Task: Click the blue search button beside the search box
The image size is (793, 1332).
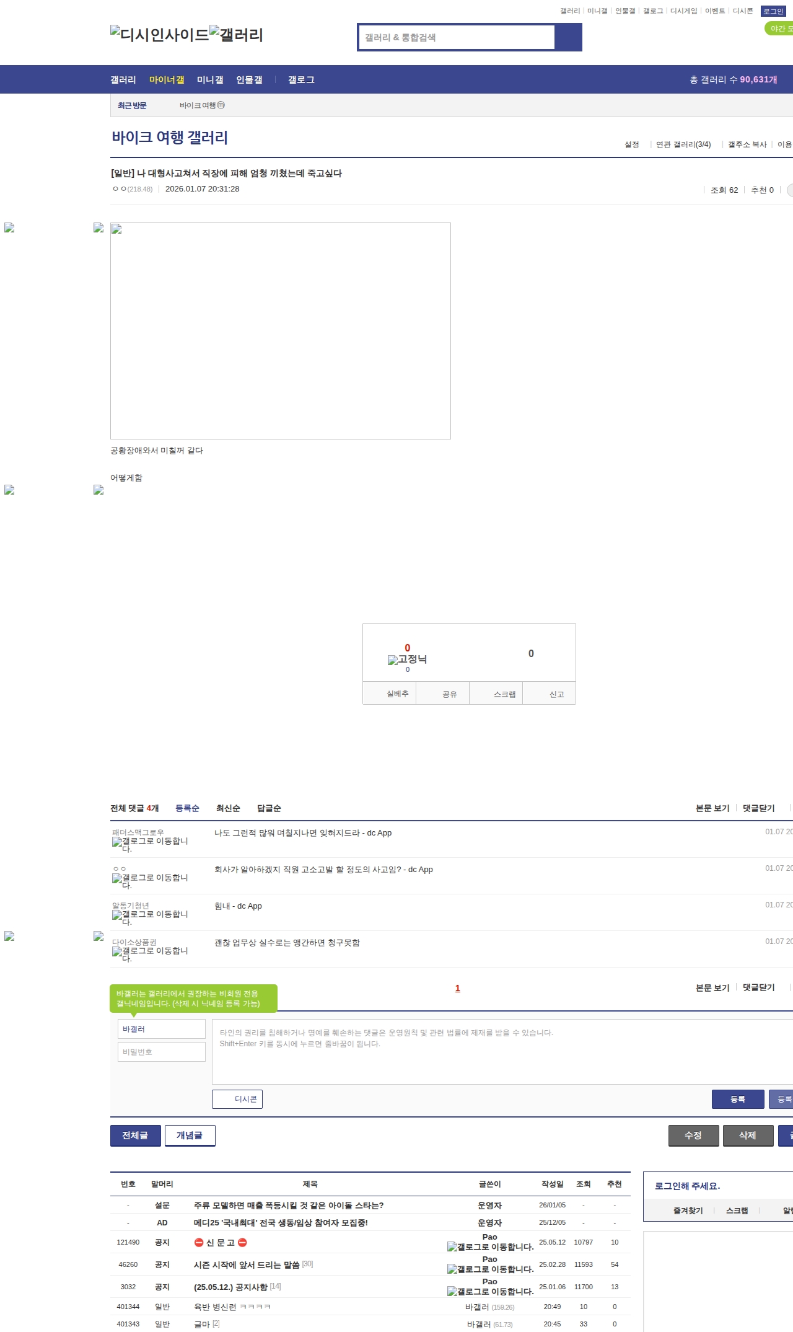Action: click(568, 37)
